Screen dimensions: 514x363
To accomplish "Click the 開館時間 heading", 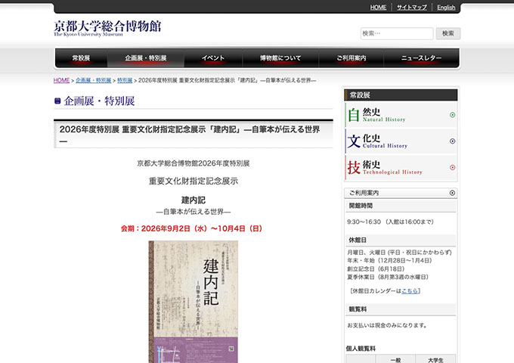I will point(361,206).
